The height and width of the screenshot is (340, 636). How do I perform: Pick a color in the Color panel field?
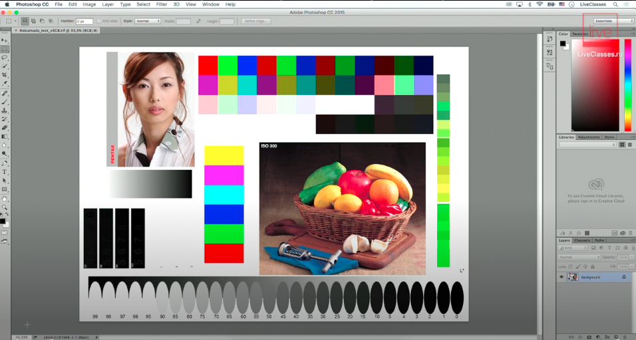coord(595,85)
